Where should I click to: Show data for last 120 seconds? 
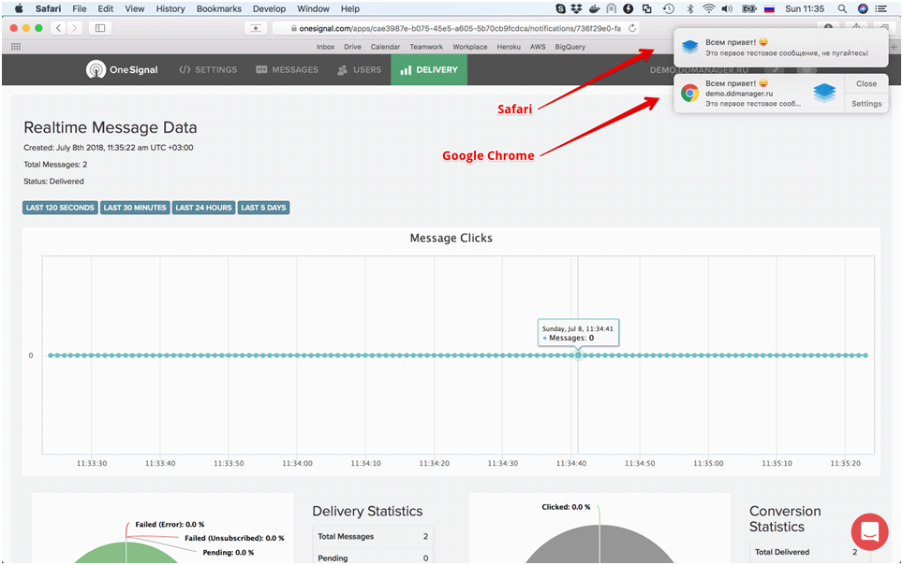60,208
